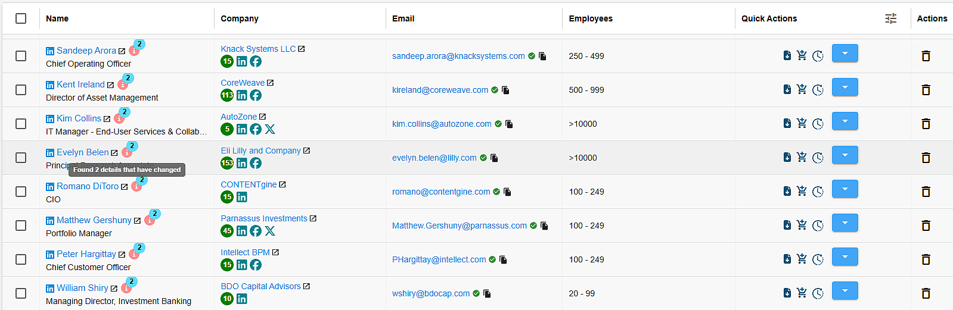Image resolution: width=953 pixels, height=310 pixels.
Task: Open AutoZone's X (Twitter) profile
Action: (270, 129)
